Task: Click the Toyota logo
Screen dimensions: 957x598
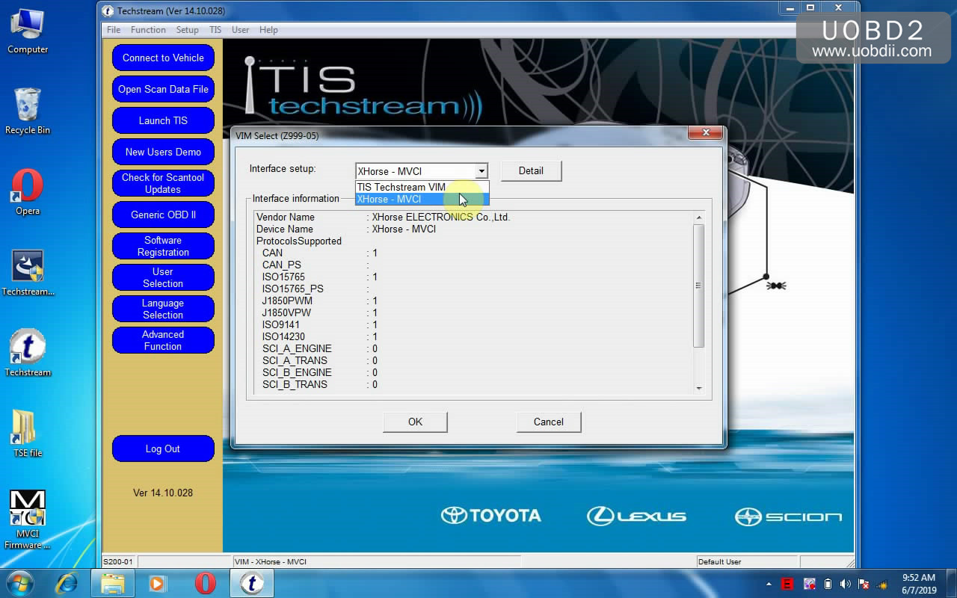Action: (x=490, y=515)
